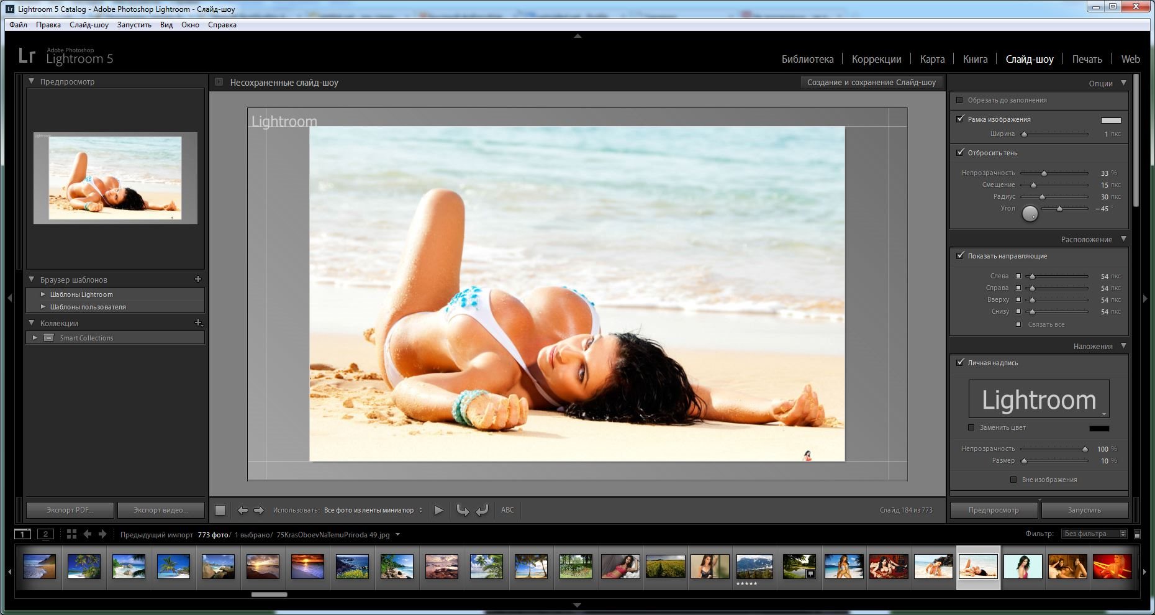Image resolution: width=1155 pixels, height=615 pixels.
Task: Adjust shadow angle dial
Action: click(1030, 214)
